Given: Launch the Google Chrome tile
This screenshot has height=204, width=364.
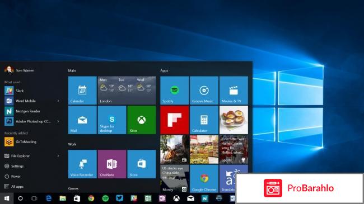Looking at the screenshot, I should pos(204,178).
